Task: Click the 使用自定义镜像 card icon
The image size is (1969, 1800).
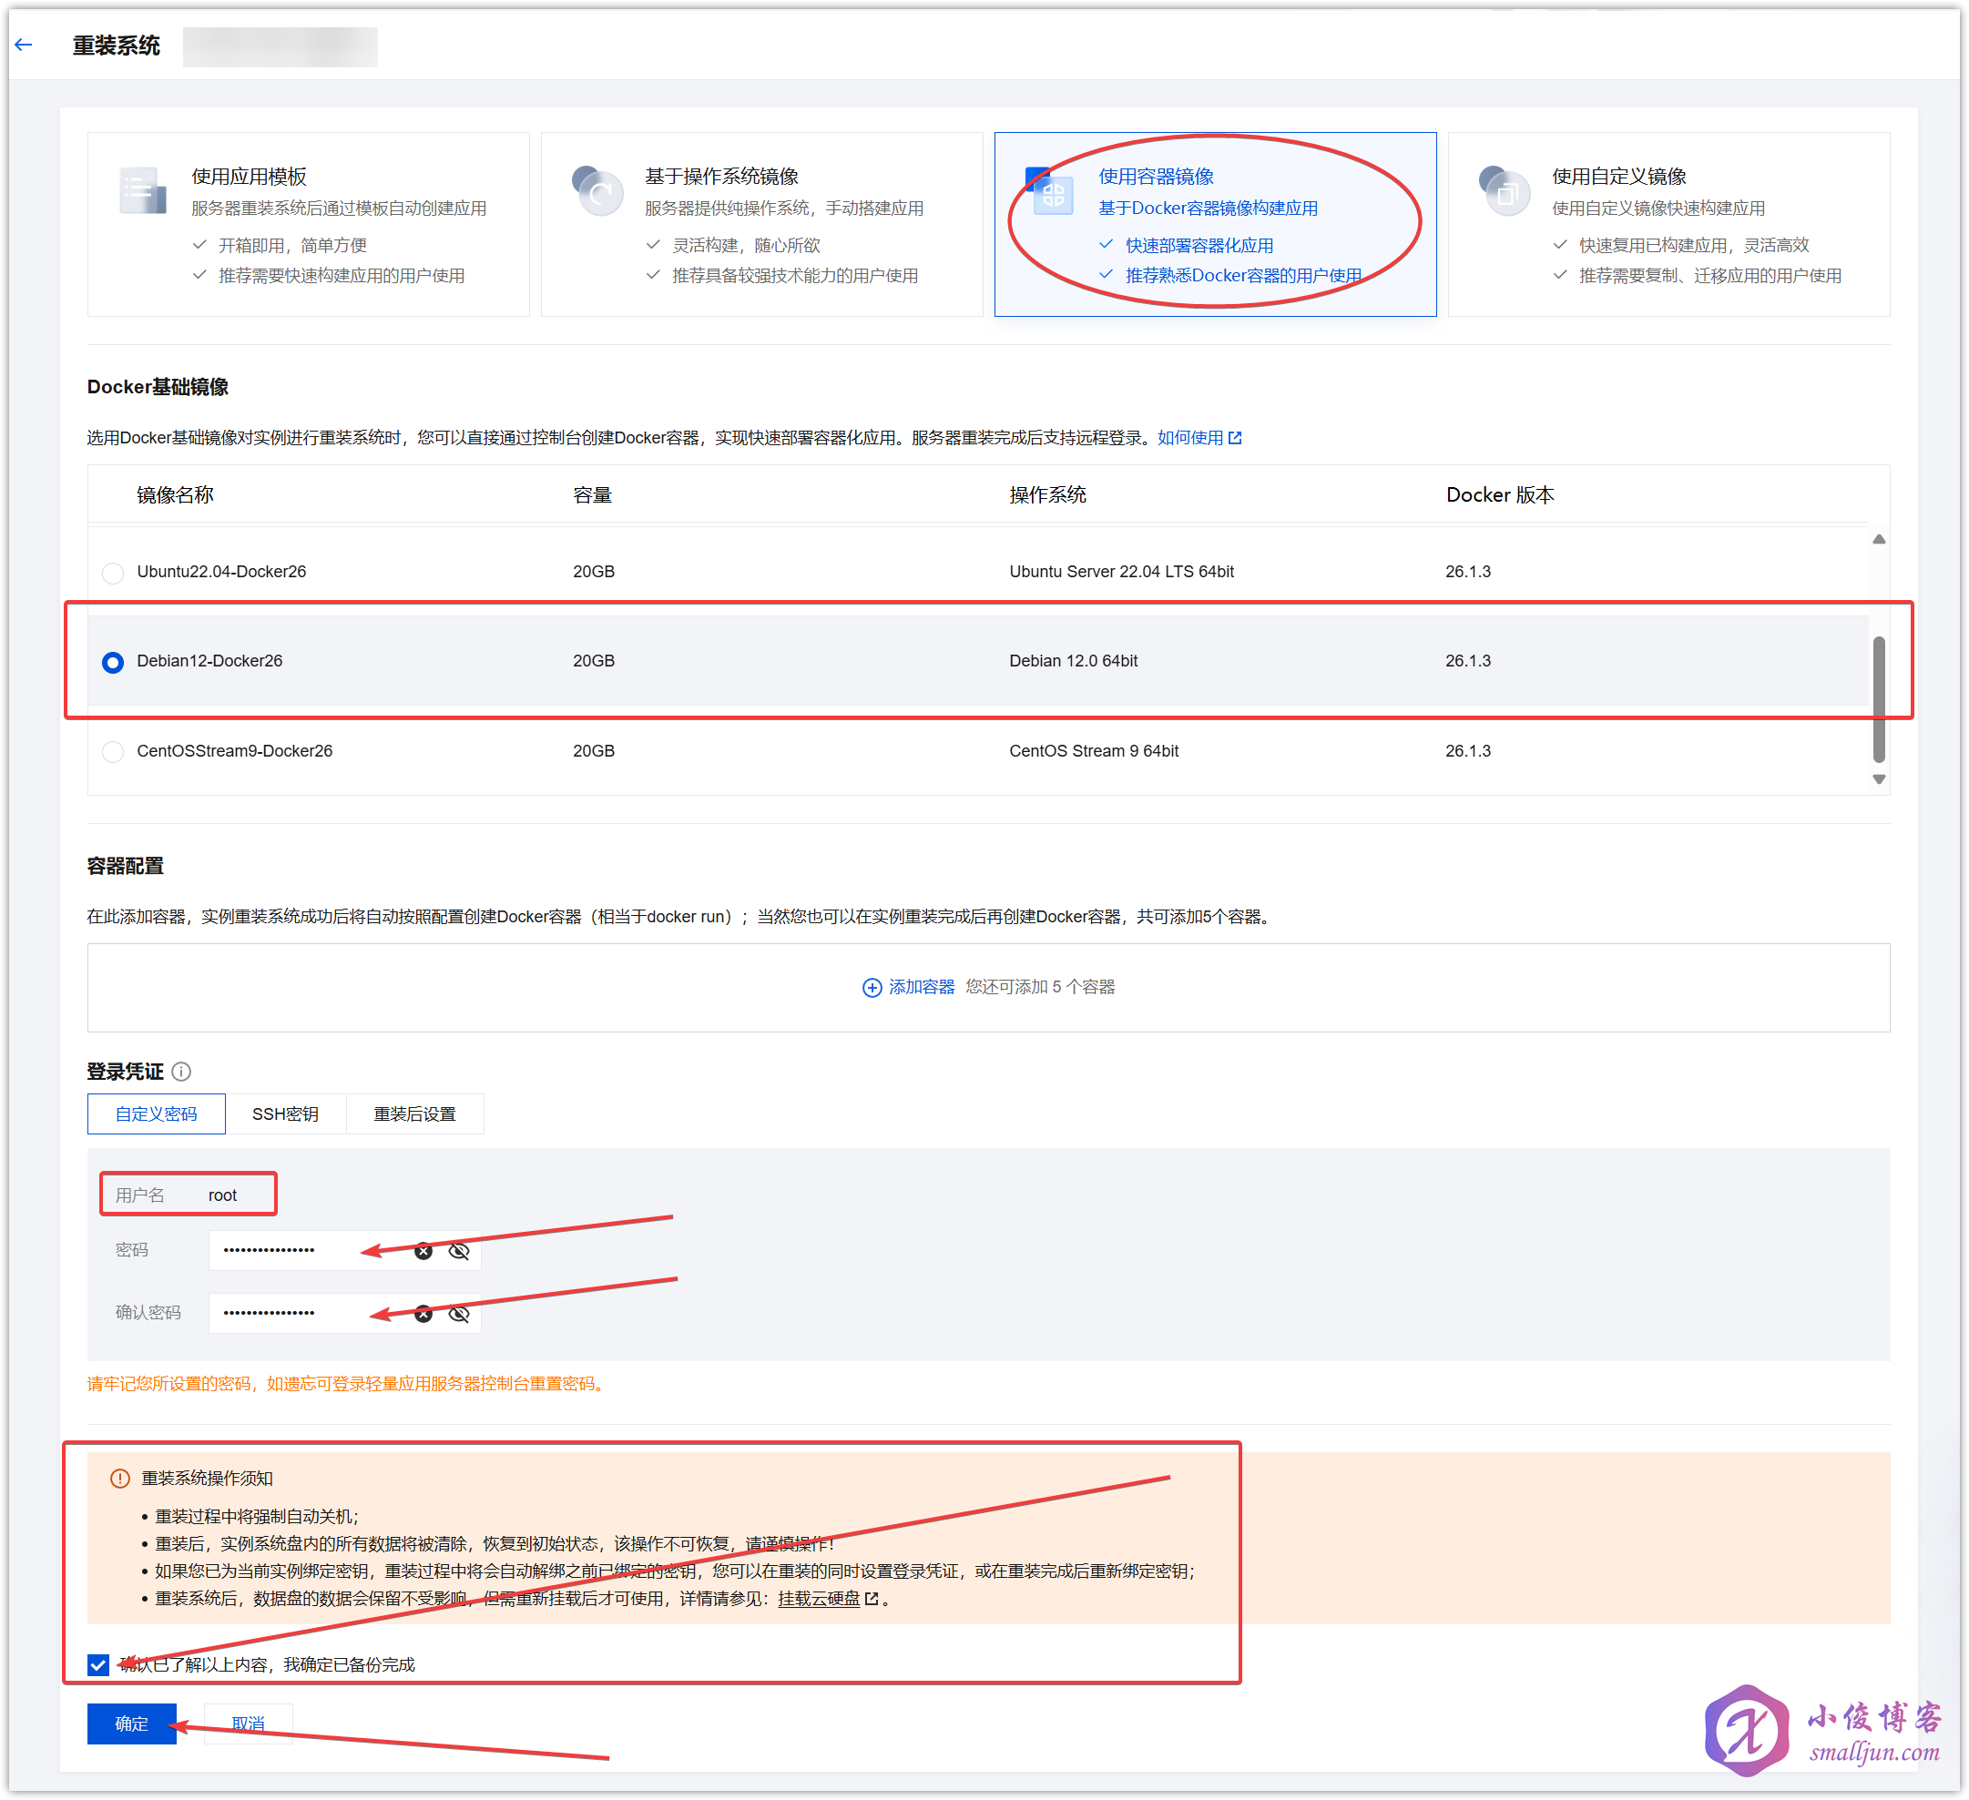Action: (x=1505, y=190)
